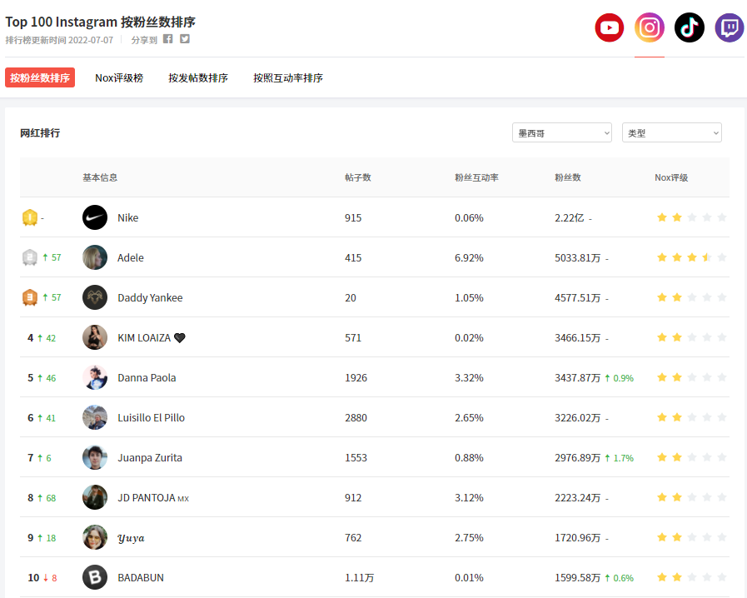The image size is (747, 598).
Task: Open Juanpa Zurita name link
Action: pyautogui.click(x=150, y=458)
